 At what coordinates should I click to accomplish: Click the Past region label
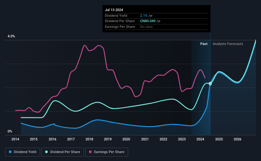tap(204, 44)
